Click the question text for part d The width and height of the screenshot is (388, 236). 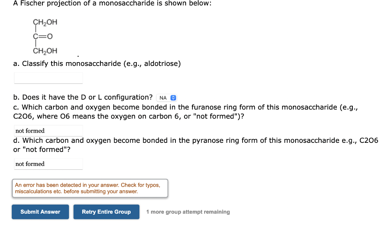click(x=152, y=140)
